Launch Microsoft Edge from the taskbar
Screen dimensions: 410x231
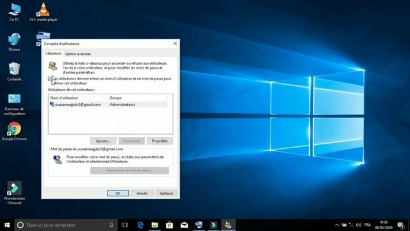click(140, 225)
